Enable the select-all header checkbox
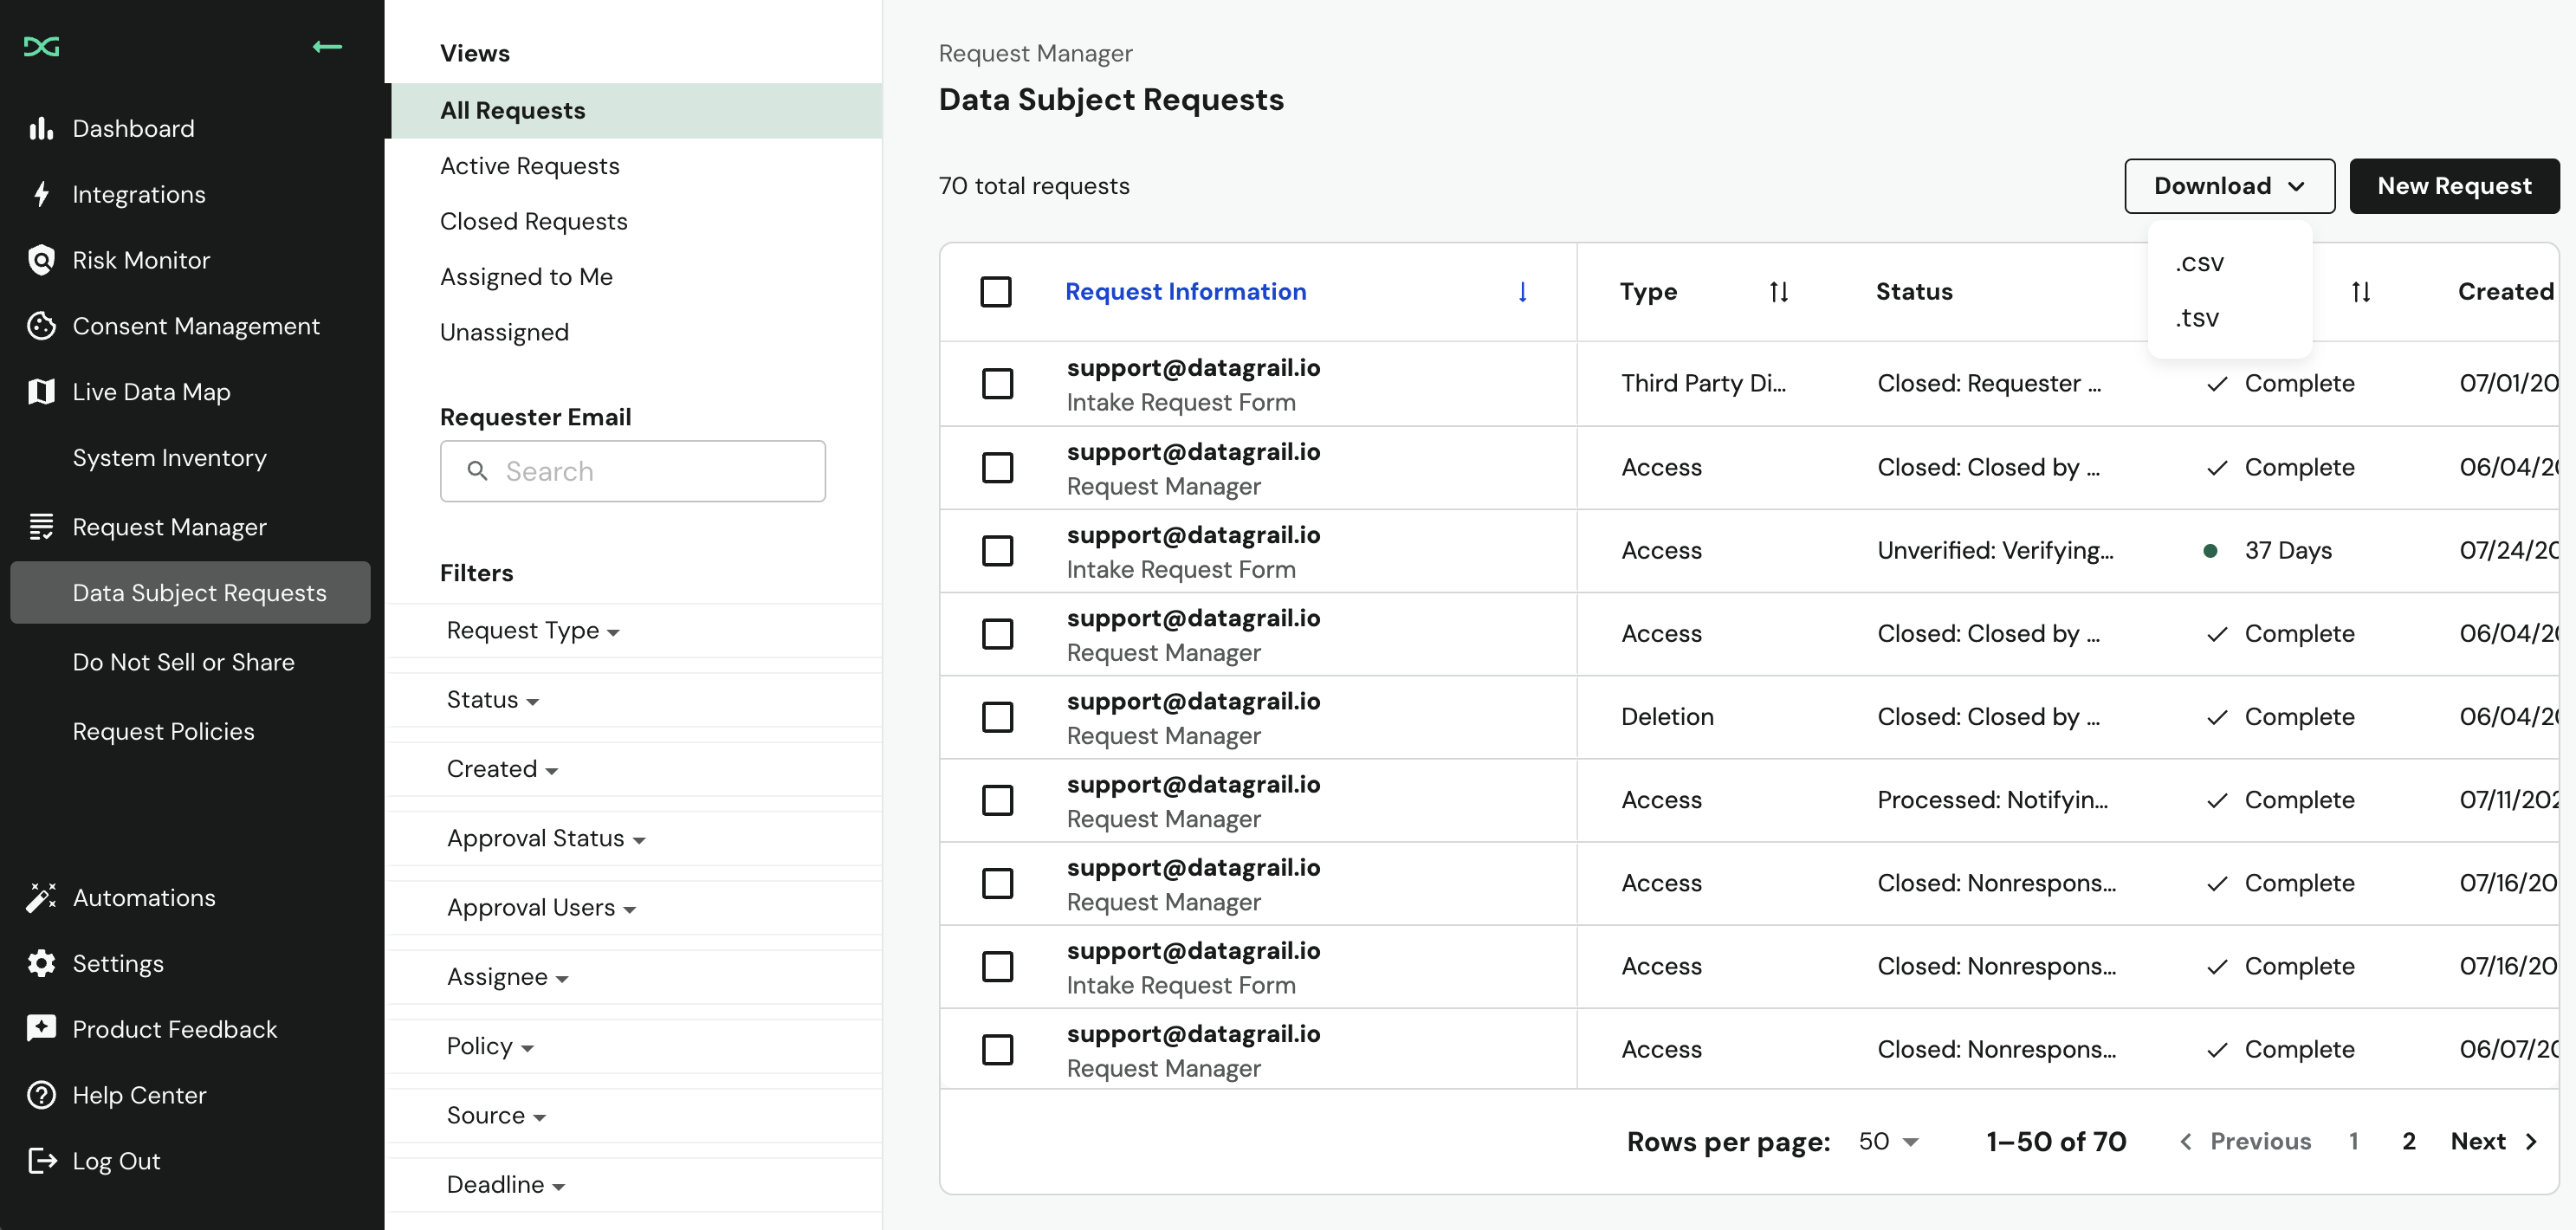The width and height of the screenshot is (2576, 1230). (995, 291)
